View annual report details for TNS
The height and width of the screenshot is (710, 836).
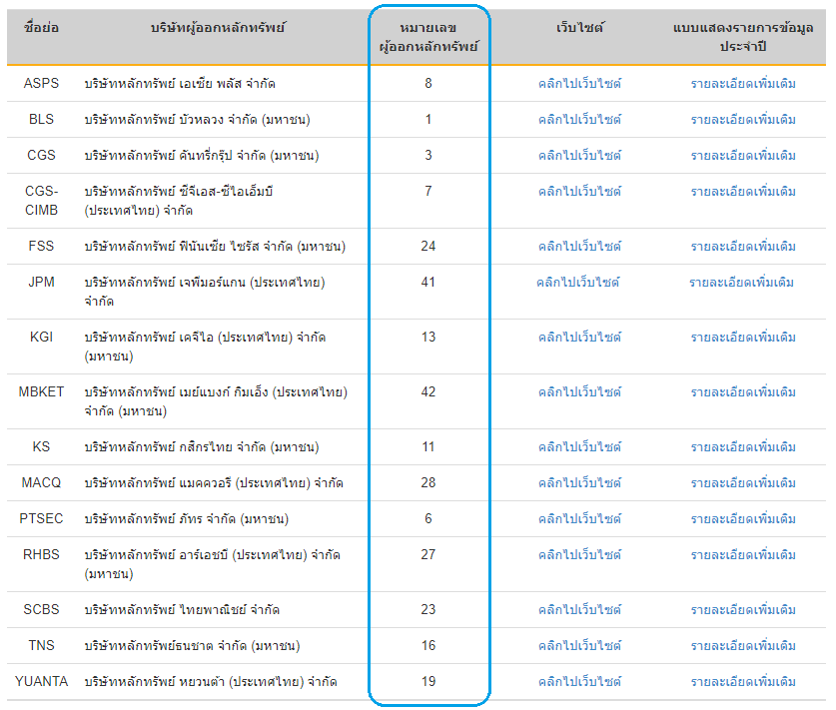[x=743, y=645]
